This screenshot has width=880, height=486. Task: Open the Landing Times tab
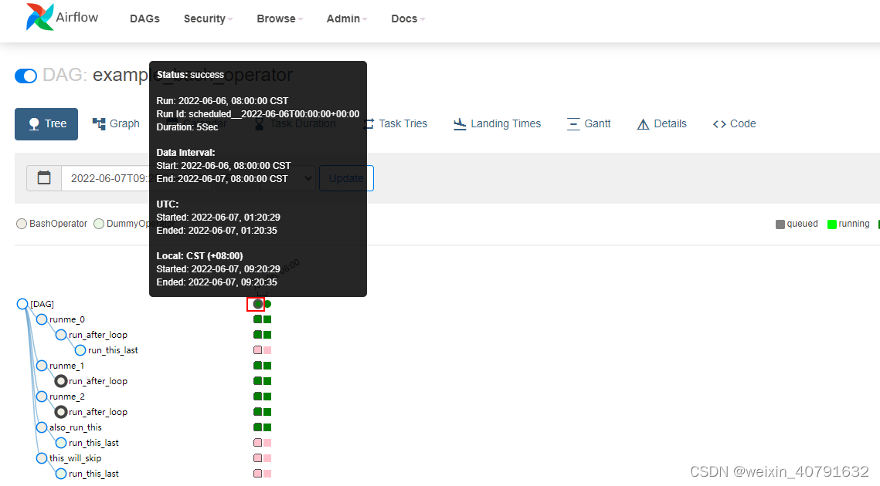point(498,124)
